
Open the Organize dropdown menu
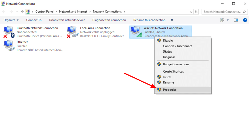click(11, 20)
